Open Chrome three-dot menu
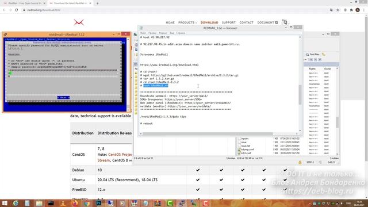Viewport: 368px width, 207px height. click(364, 10)
